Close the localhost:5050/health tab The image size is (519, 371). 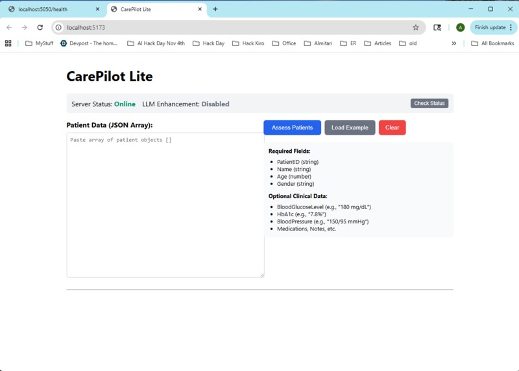point(97,9)
